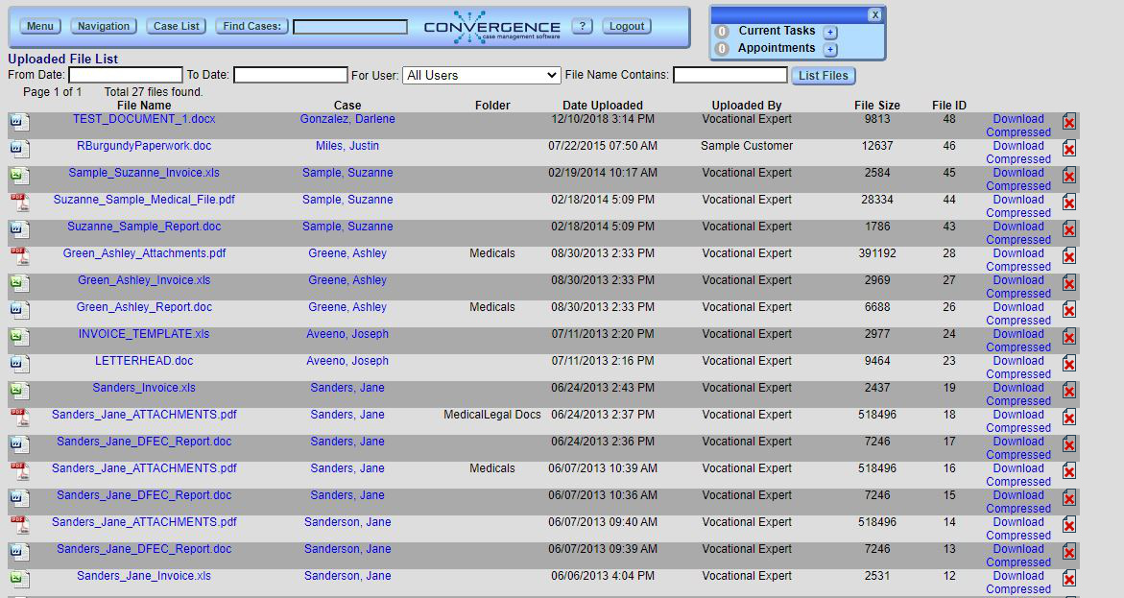Click Excel icon beside INVOICE_TEMPLATE.xls
Viewport: 1124px width, 598px height.
pyautogui.click(x=19, y=337)
